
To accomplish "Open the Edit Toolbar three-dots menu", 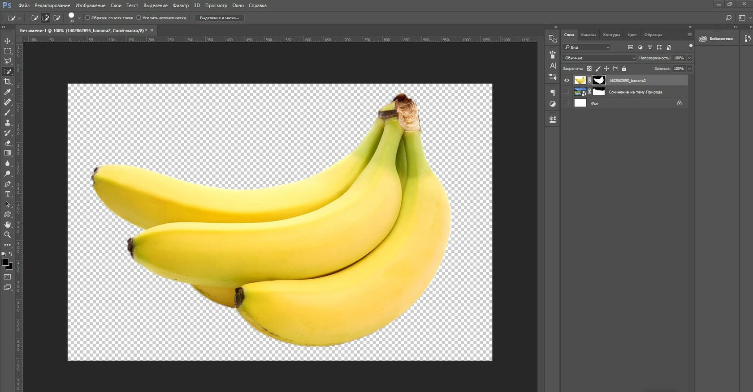I will coord(8,245).
